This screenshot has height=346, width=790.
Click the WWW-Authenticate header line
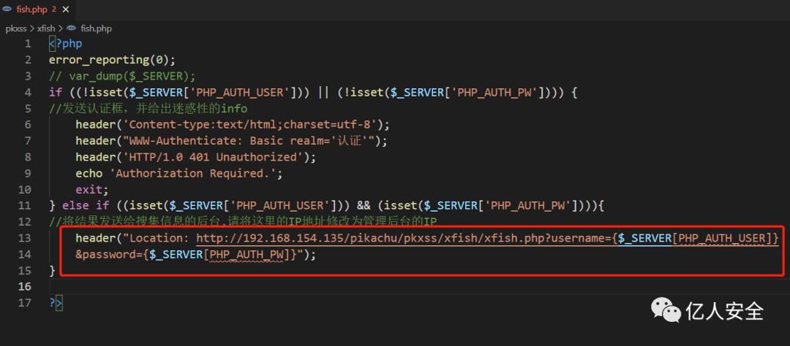click(x=231, y=141)
